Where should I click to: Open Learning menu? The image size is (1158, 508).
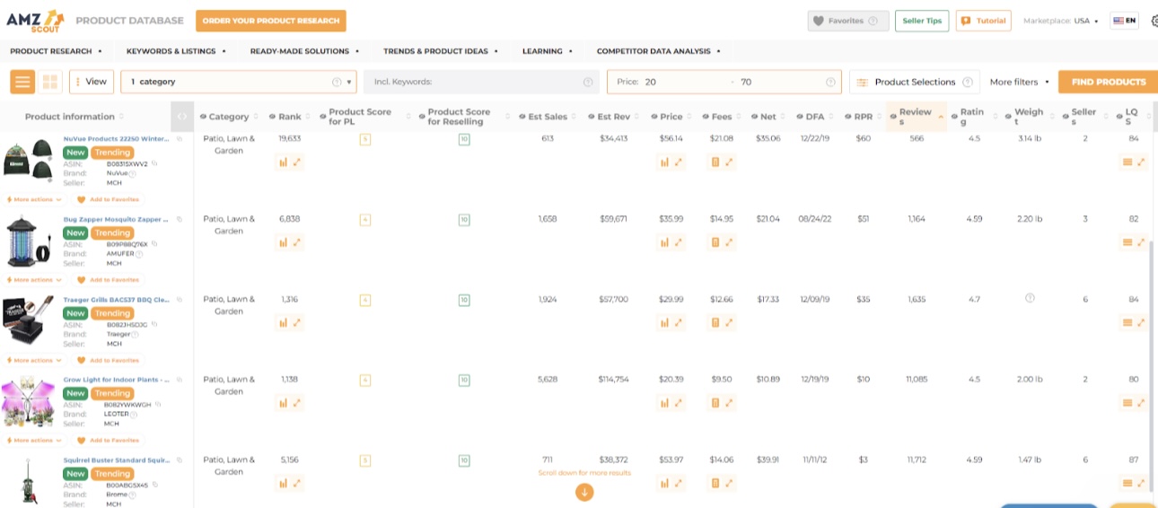548,51
